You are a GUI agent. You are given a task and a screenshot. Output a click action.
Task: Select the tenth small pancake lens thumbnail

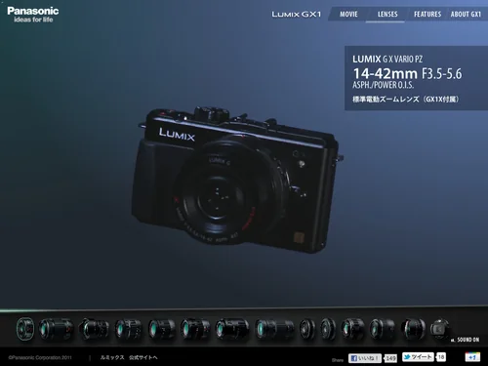(328, 329)
